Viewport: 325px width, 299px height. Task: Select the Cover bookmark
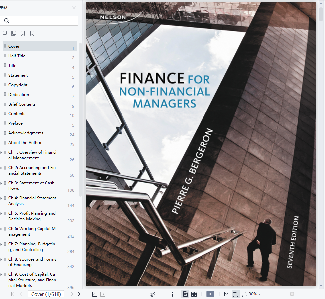pyautogui.click(x=40, y=46)
